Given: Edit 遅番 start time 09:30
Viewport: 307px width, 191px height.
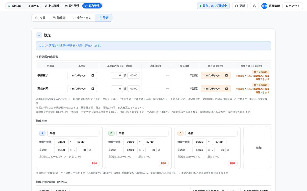Looking at the screenshot, I should (200, 142).
